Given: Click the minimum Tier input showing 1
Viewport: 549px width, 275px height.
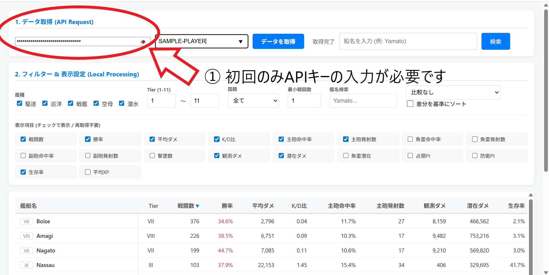Looking at the screenshot, I should tap(161, 101).
